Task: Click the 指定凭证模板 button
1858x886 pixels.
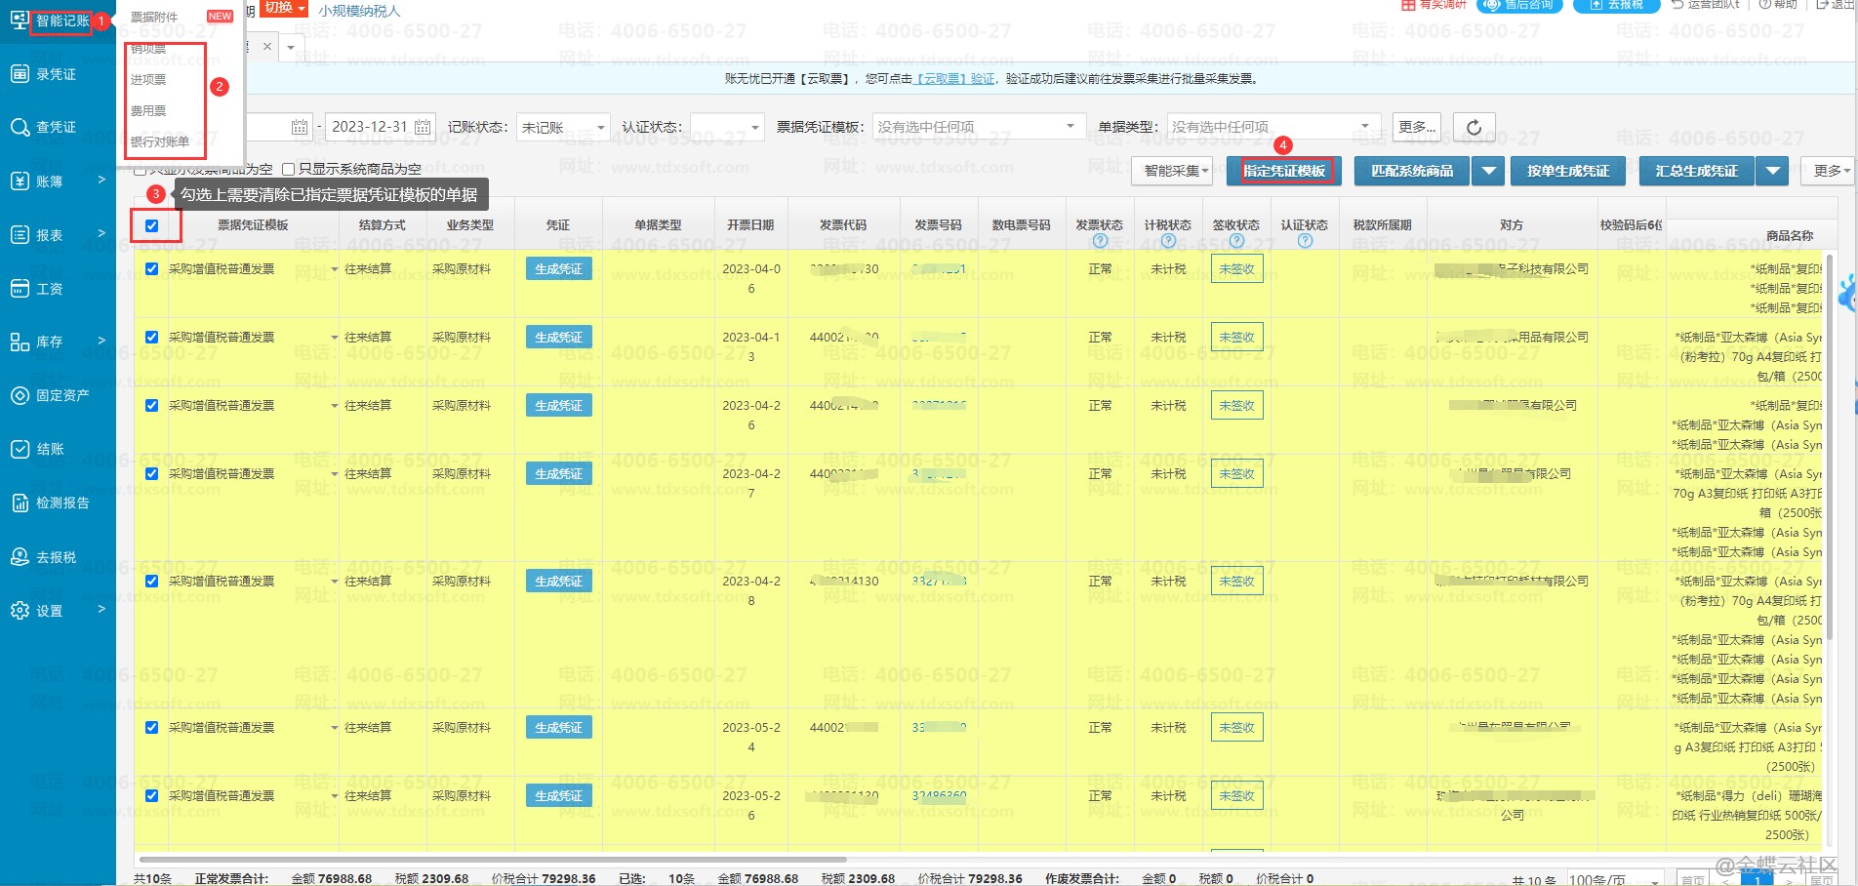Action: 1283,171
